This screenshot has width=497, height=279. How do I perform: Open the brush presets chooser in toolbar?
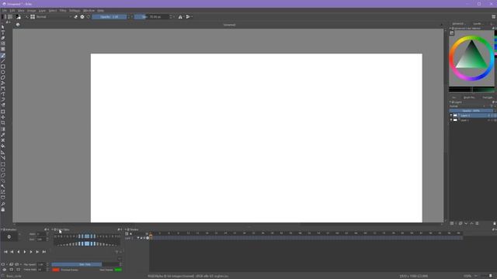pyautogui.click(x=33, y=17)
